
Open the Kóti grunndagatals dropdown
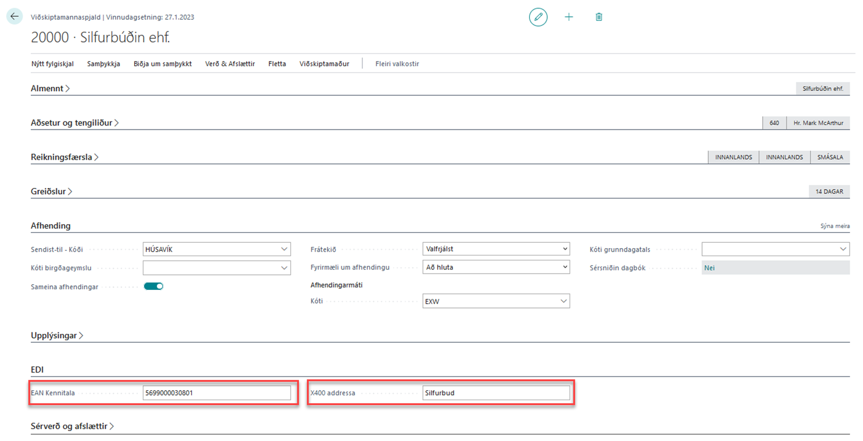[x=843, y=249]
